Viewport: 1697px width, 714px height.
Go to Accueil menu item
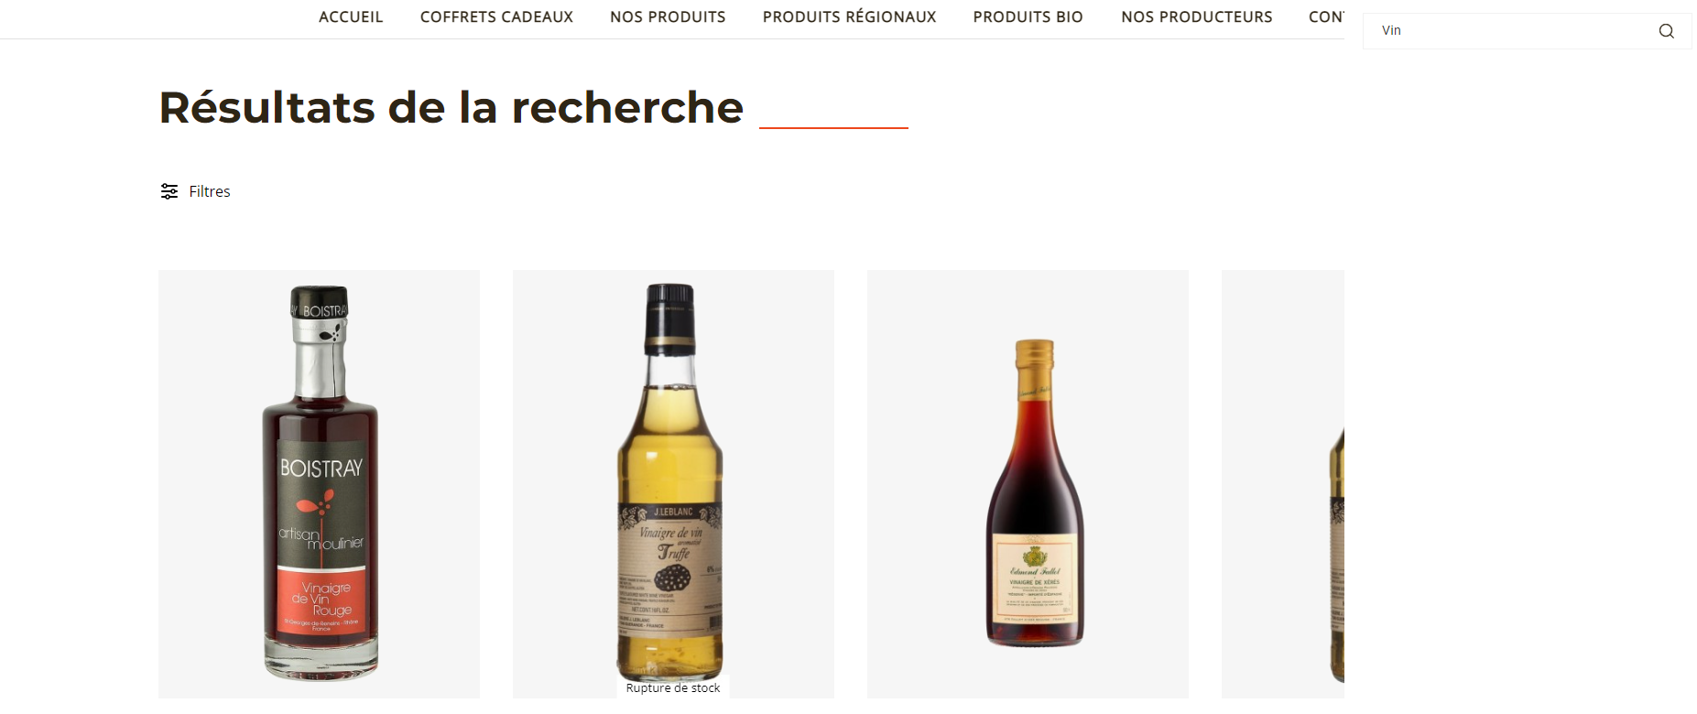351,16
